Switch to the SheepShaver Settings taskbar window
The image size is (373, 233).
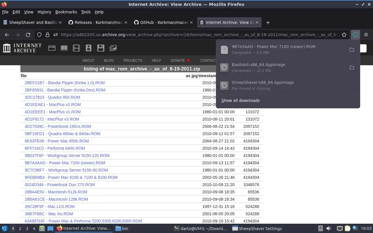(x=257, y=229)
